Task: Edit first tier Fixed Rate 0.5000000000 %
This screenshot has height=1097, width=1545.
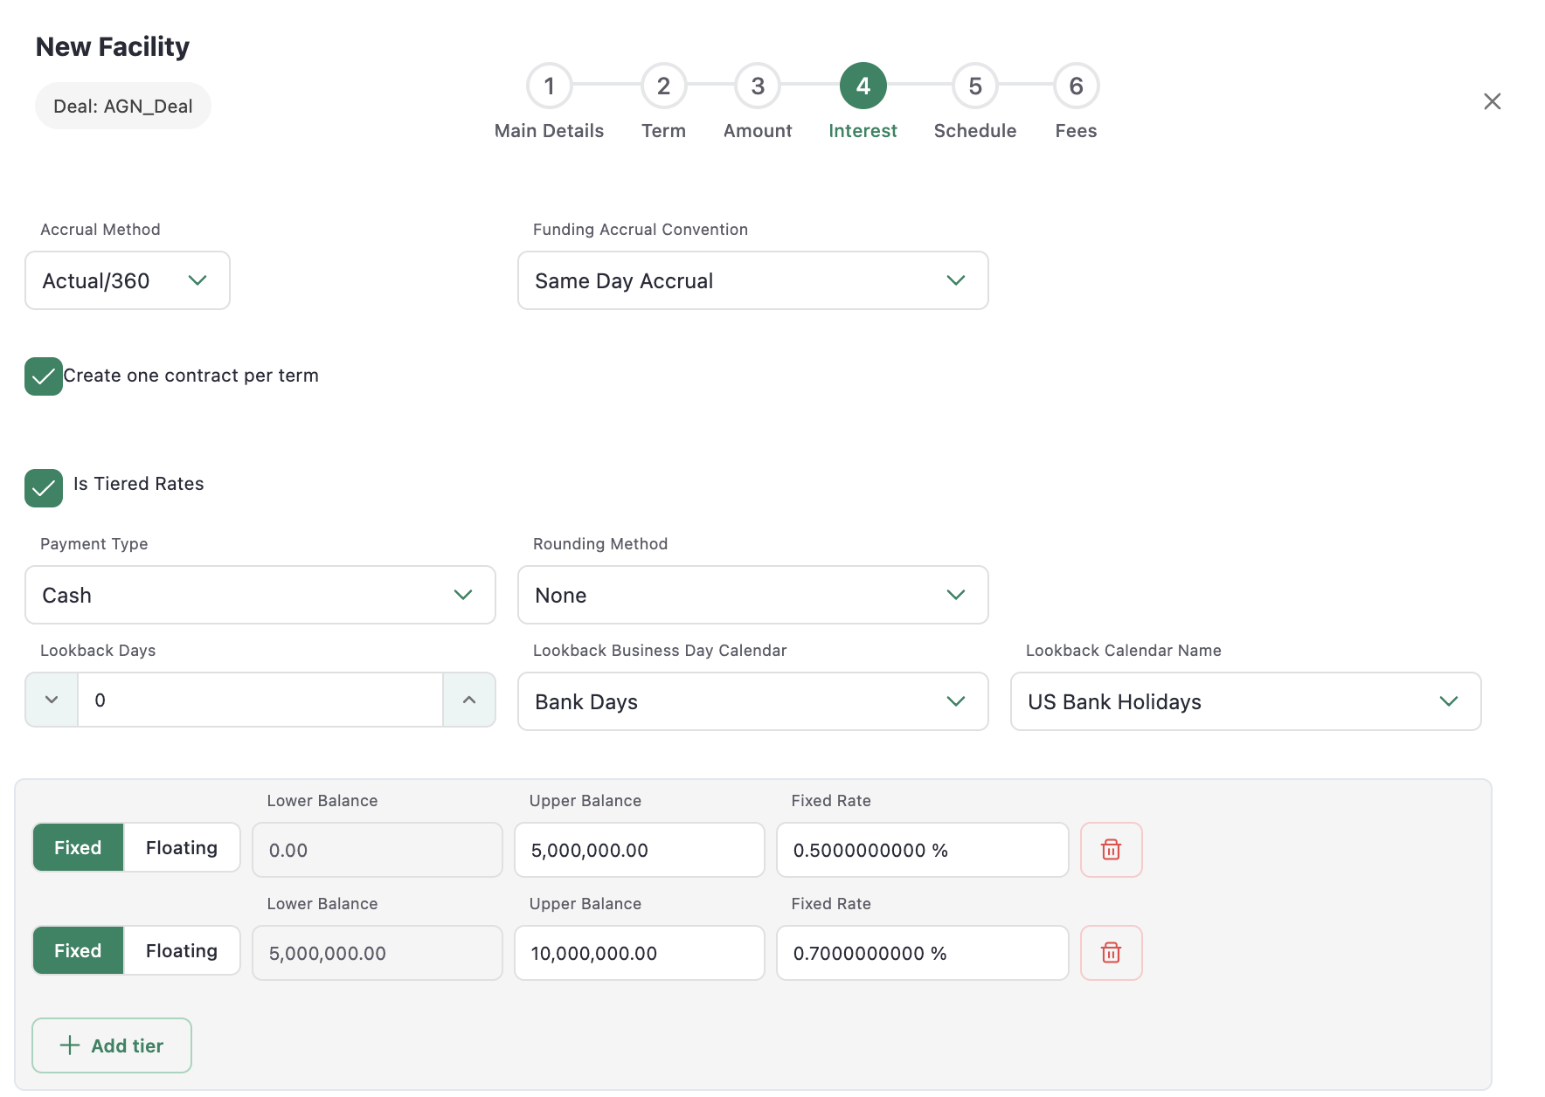Action: (x=923, y=850)
